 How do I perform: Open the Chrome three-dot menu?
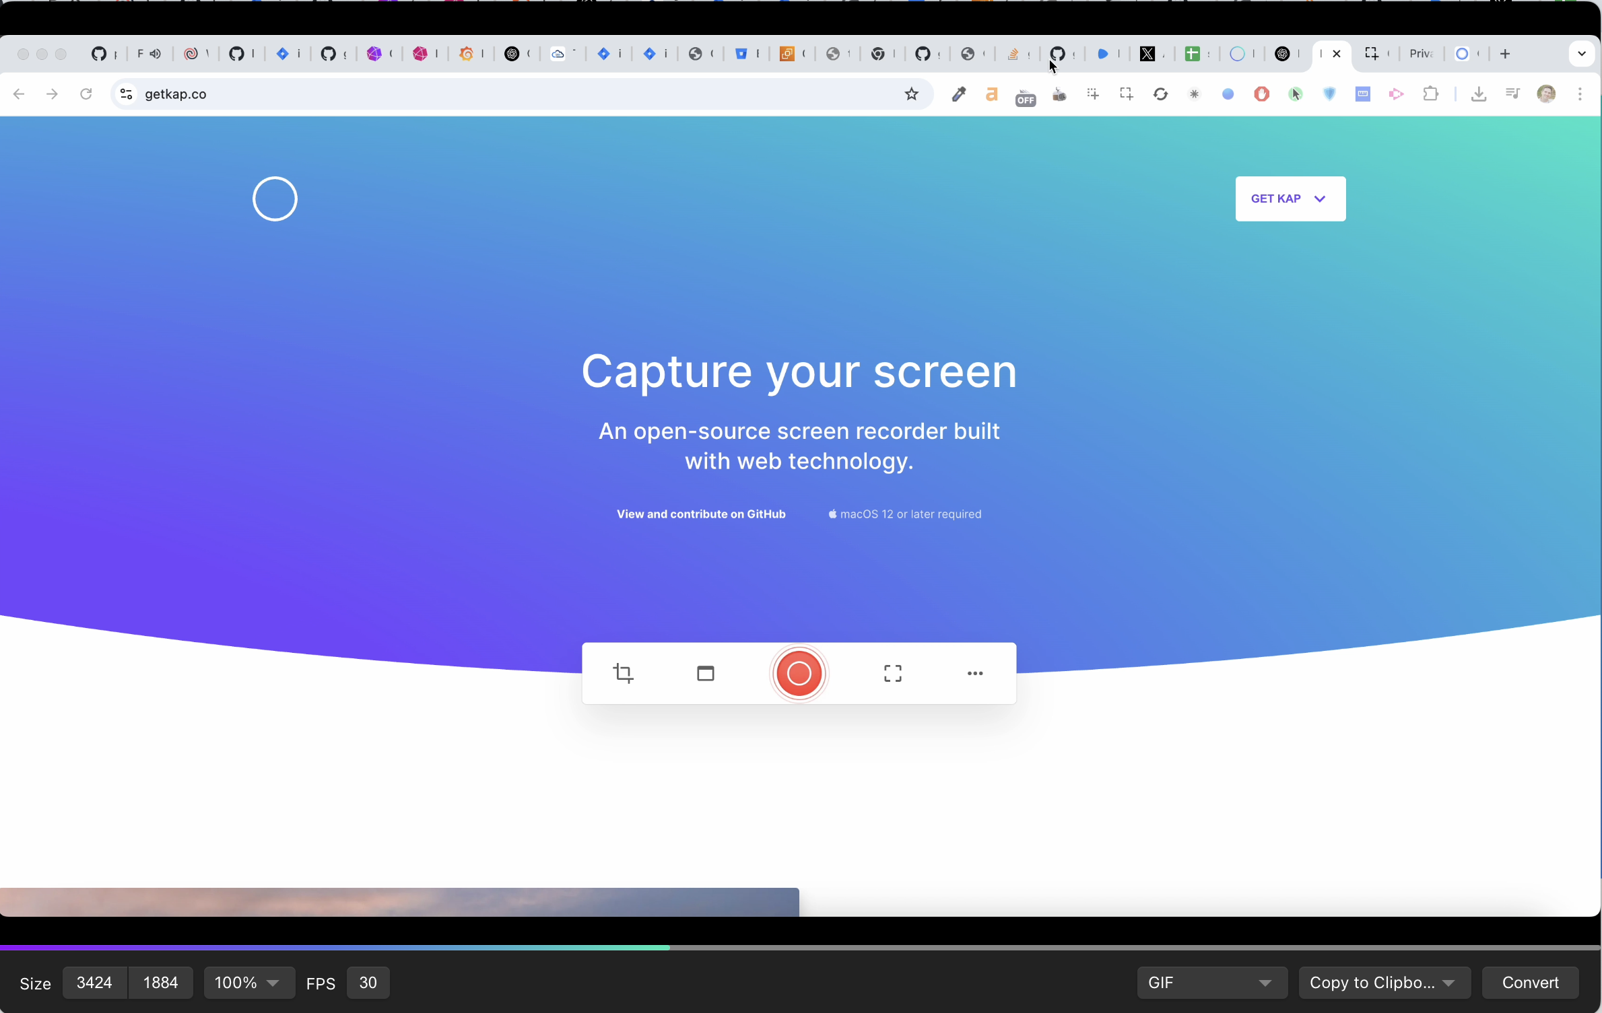click(1580, 94)
